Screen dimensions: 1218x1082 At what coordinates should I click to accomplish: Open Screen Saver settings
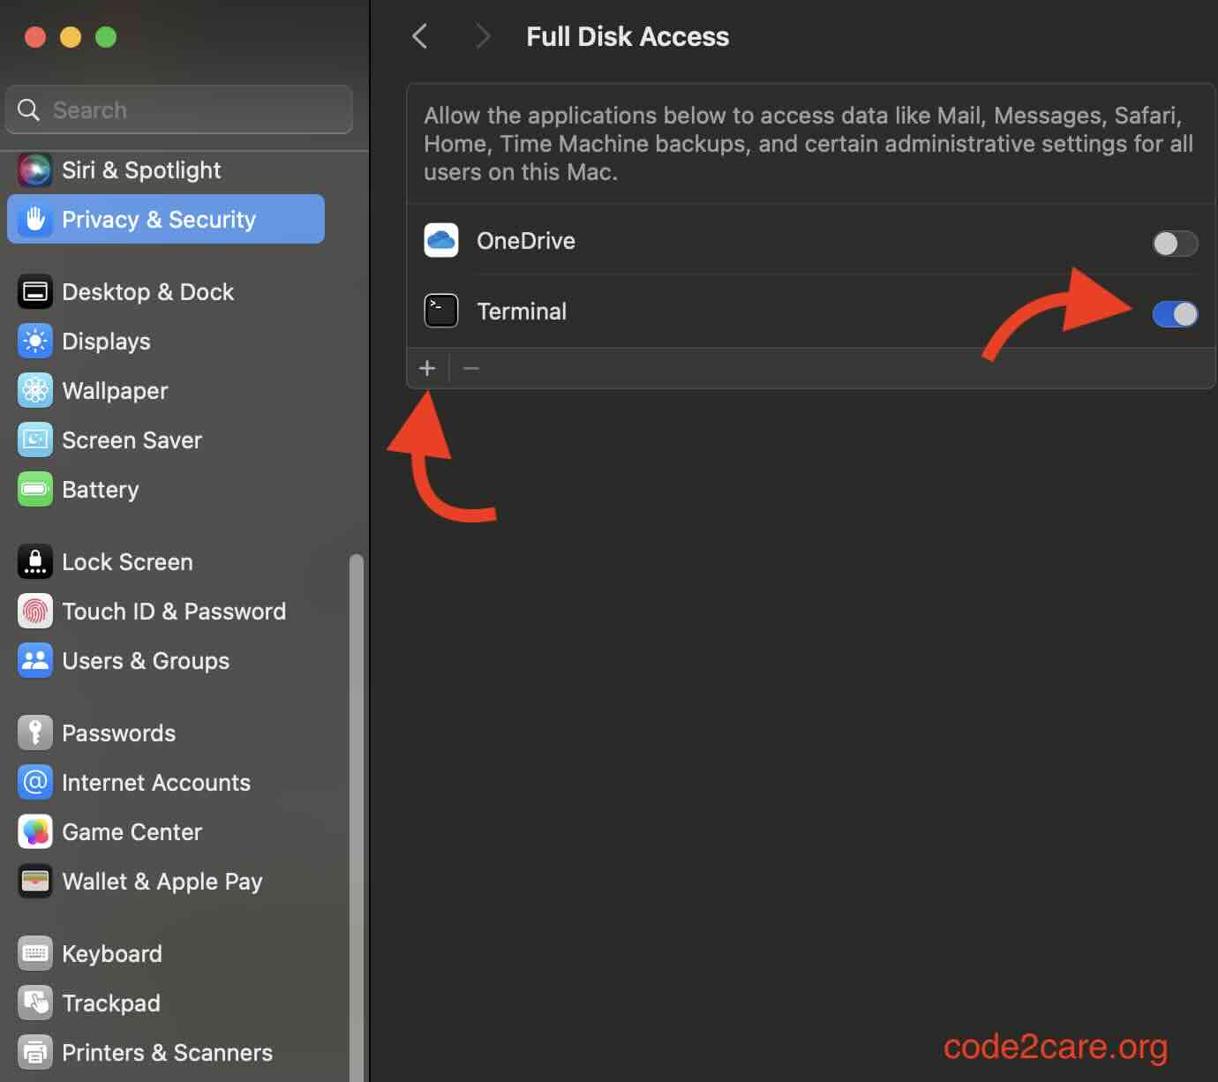132,440
